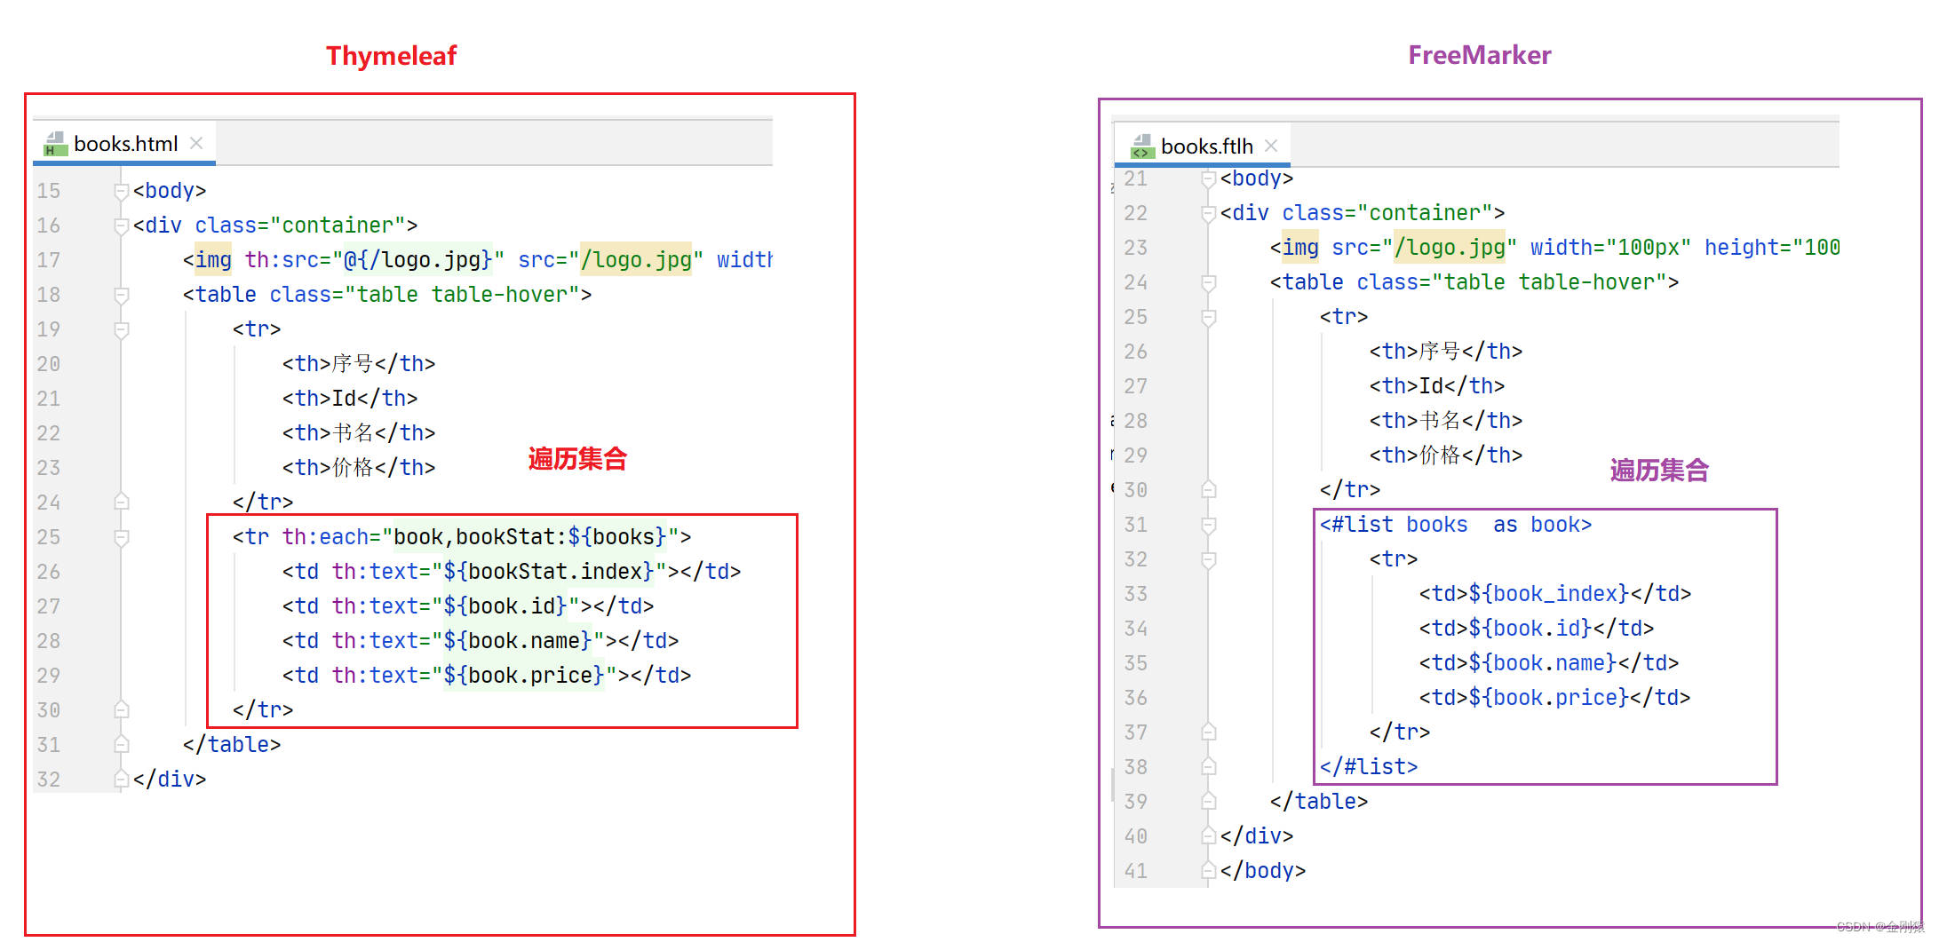Screen dimensions: 1939x942
Task: Click <th>价格</th> in books.ftlh
Action: coord(1446,455)
